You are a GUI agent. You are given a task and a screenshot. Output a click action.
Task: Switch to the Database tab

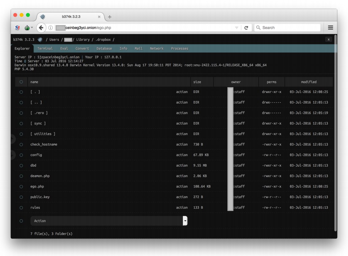pyautogui.click(x=104, y=48)
